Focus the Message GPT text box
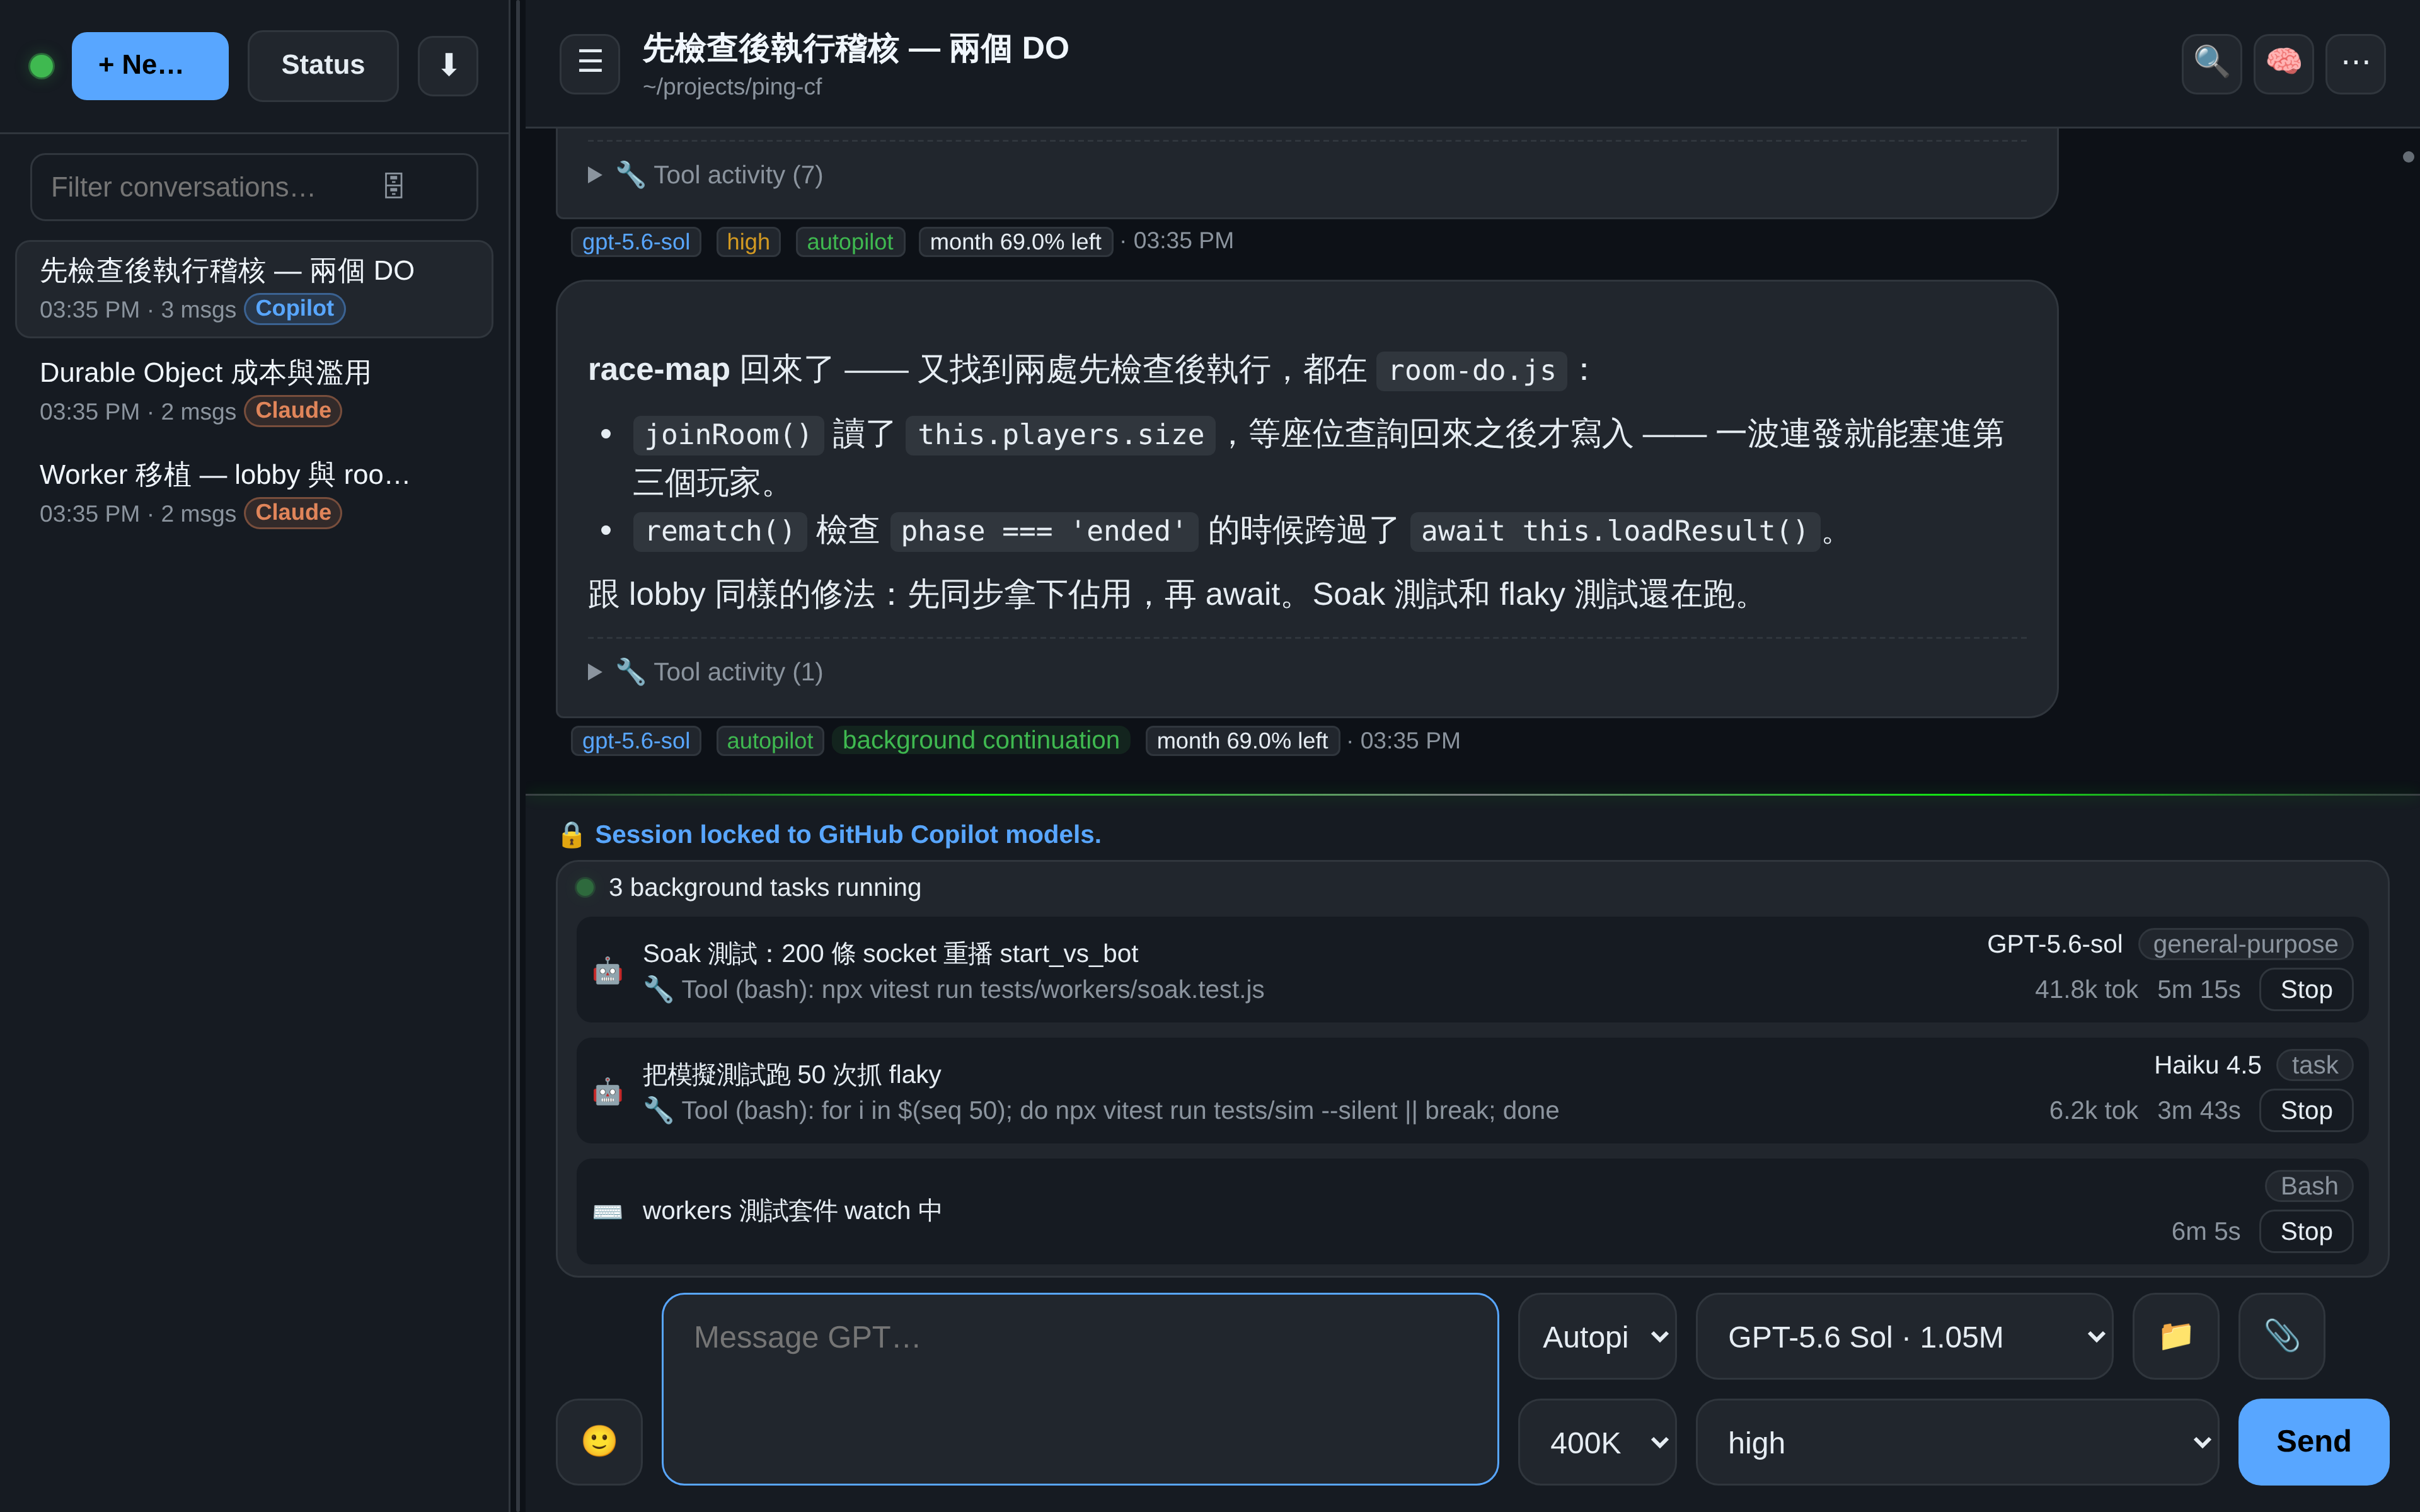 pos(1080,1388)
